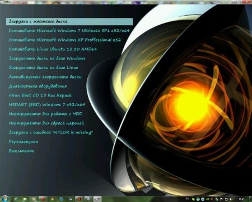
Task: Open Windows Media Player taskbar icon
Action: pyautogui.click(x=34, y=199)
